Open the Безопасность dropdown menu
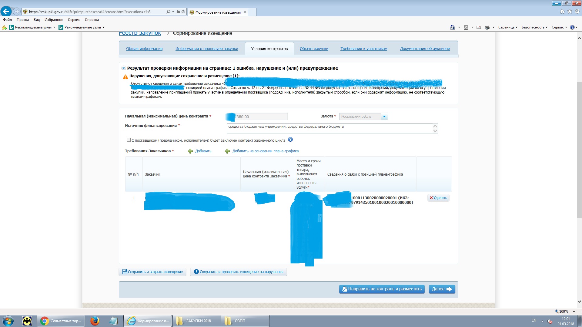 click(534, 27)
